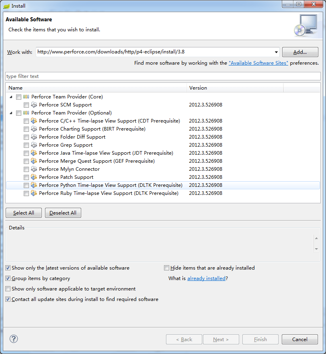Viewport: 326px width, 354px height.
Task: Click the Perforce Team Provider (Optional) category icon
Action: [x=26, y=113]
